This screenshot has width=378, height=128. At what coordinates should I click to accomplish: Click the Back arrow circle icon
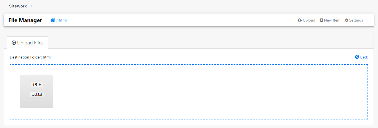(357, 57)
